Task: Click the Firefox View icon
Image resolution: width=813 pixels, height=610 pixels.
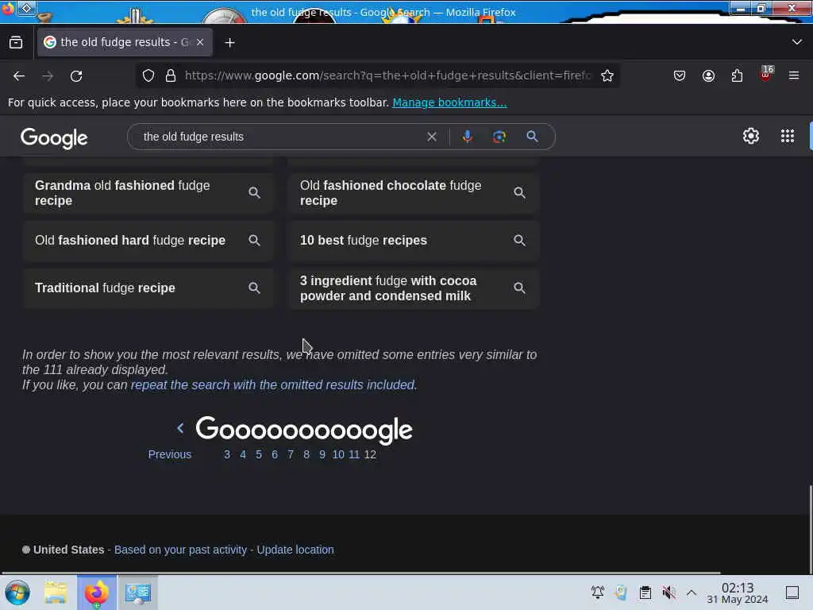Action: (16, 42)
